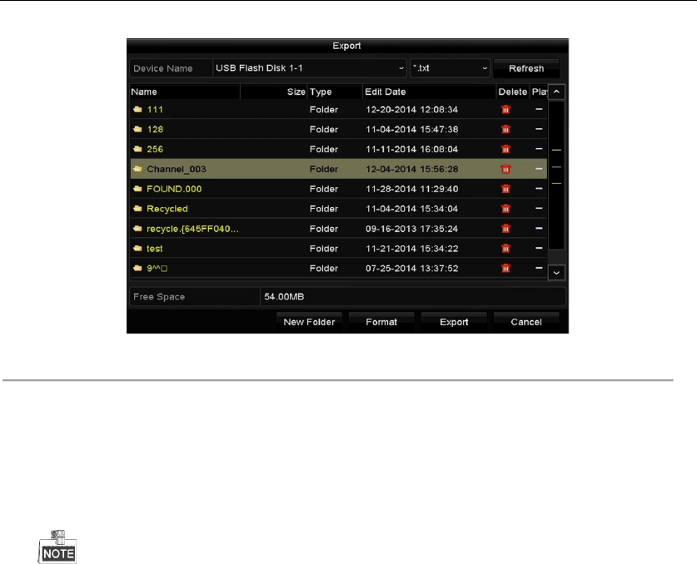Click play dash in the 111 row

539,109
